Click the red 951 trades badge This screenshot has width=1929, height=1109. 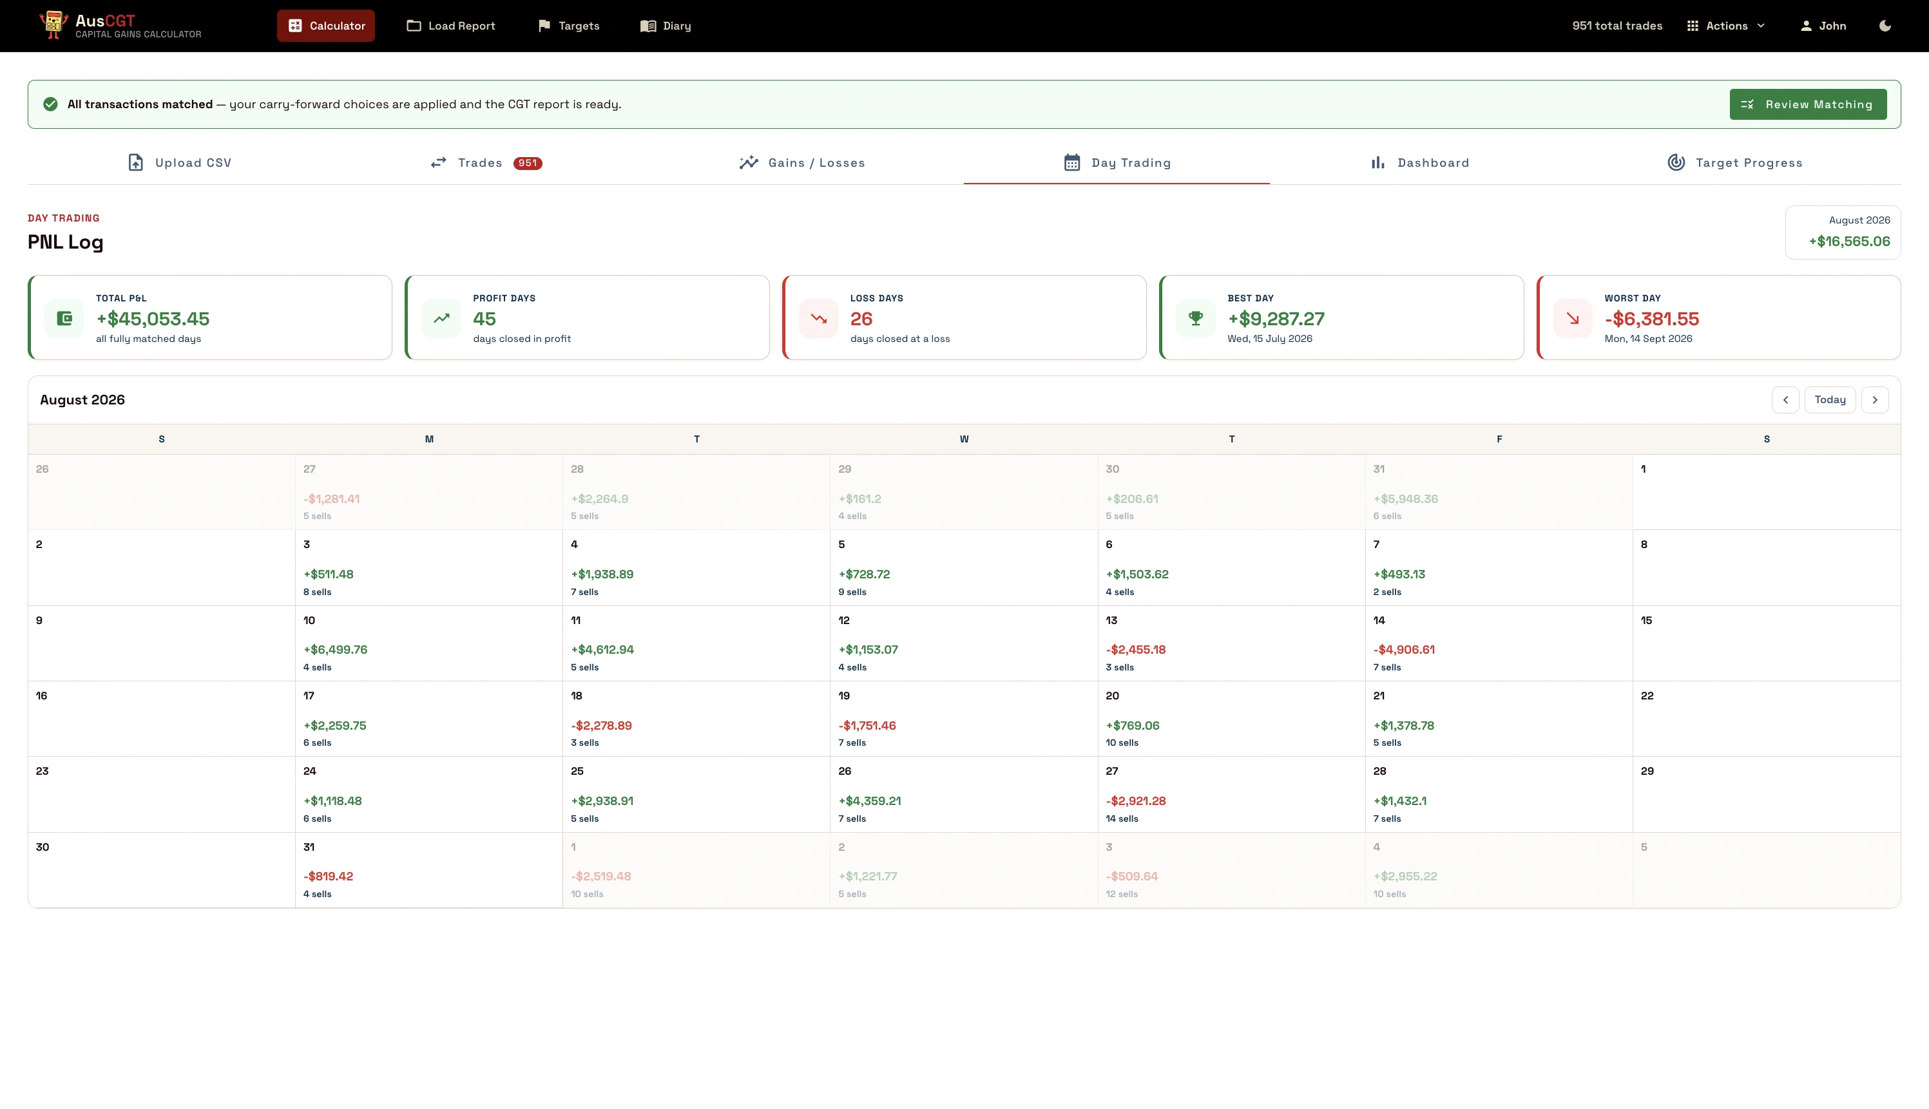pyautogui.click(x=527, y=163)
